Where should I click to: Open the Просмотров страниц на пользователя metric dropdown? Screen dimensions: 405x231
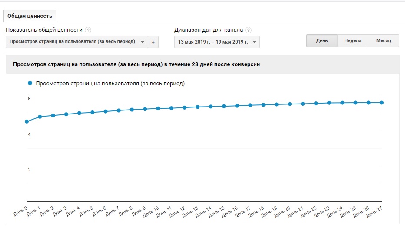(x=77, y=42)
